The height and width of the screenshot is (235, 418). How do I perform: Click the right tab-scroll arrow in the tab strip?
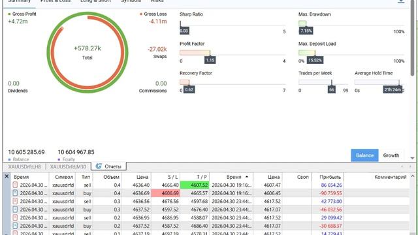click(410, 166)
